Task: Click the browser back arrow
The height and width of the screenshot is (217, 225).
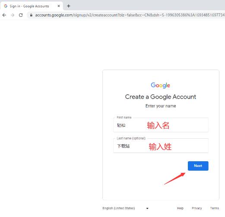Action: tap(4, 15)
